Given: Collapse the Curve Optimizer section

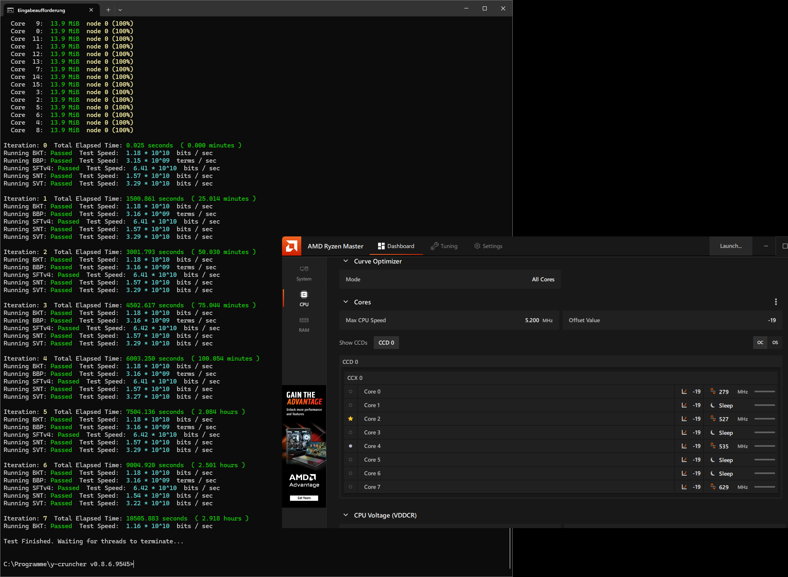Looking at the screenshot, I should coord(346,261).
